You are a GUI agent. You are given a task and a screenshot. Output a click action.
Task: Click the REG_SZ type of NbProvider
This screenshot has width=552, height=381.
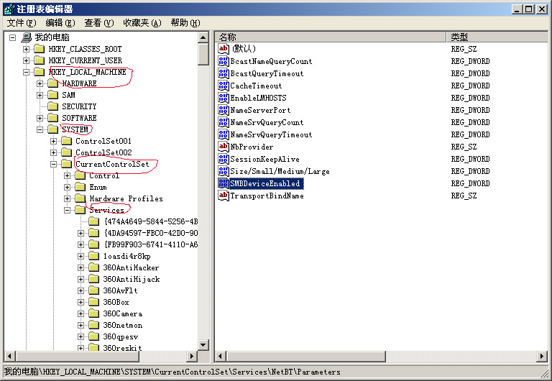coord(464,147)
